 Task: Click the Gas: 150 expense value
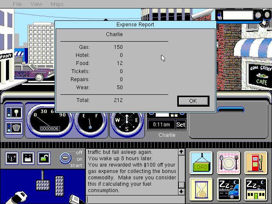118,47
